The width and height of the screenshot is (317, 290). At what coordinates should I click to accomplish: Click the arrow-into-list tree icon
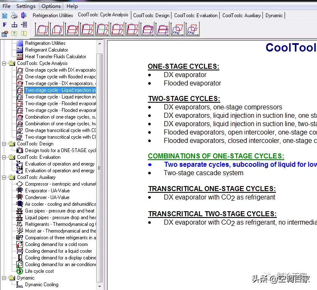tap(24, 25)
